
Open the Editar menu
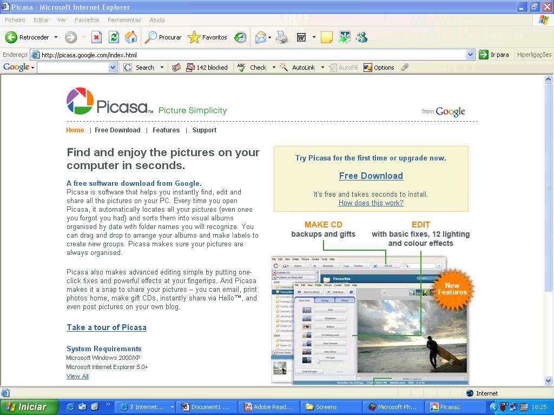[x=41, y=20]
